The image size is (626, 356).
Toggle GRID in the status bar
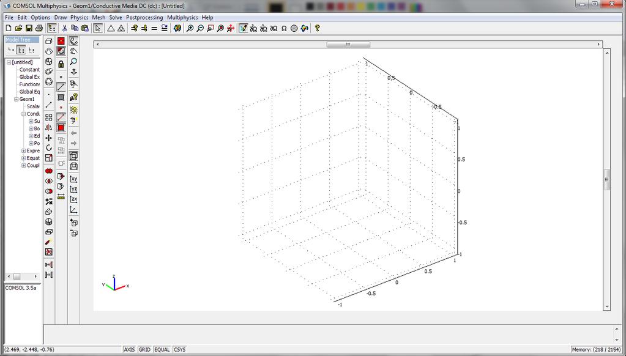(144, 349)
